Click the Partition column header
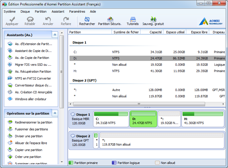This screenshot has width=228, height=168. tap(90, 32)
